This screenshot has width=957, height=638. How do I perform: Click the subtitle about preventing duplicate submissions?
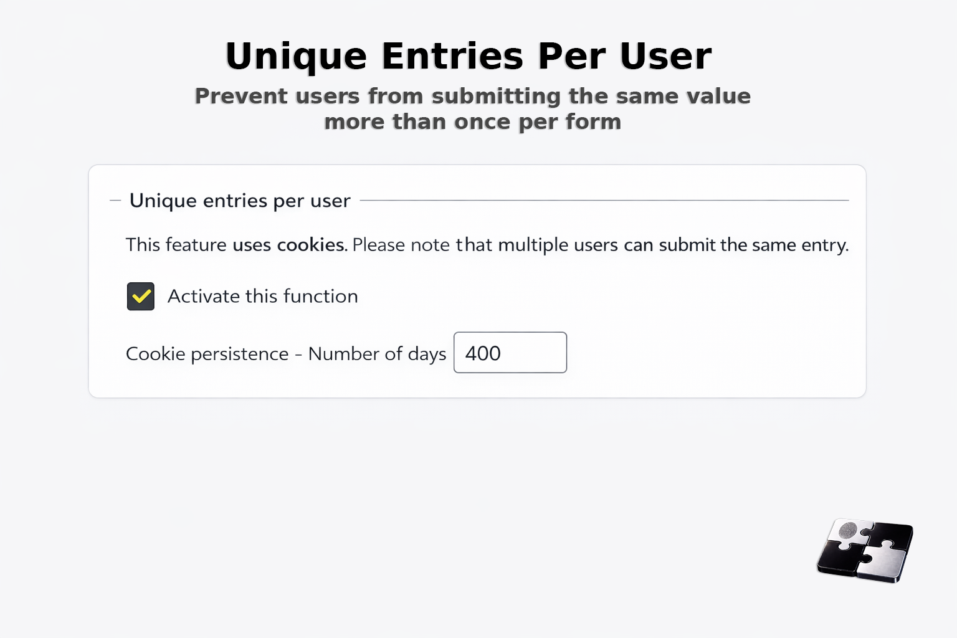(x=472, y=108)
